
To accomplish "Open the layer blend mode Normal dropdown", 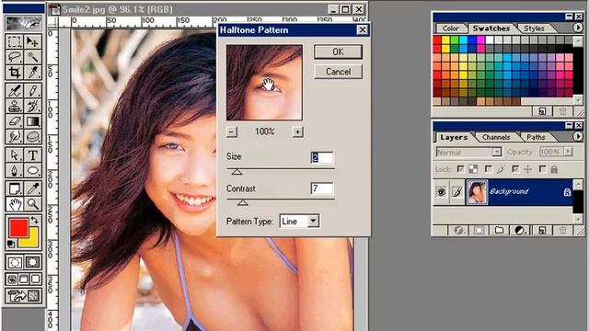I will (497, 152).
